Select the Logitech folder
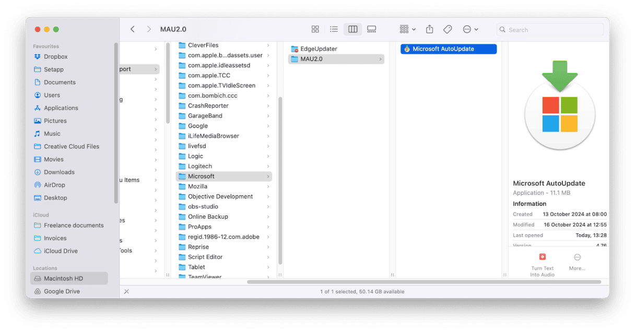 click(x=224, y=167)
